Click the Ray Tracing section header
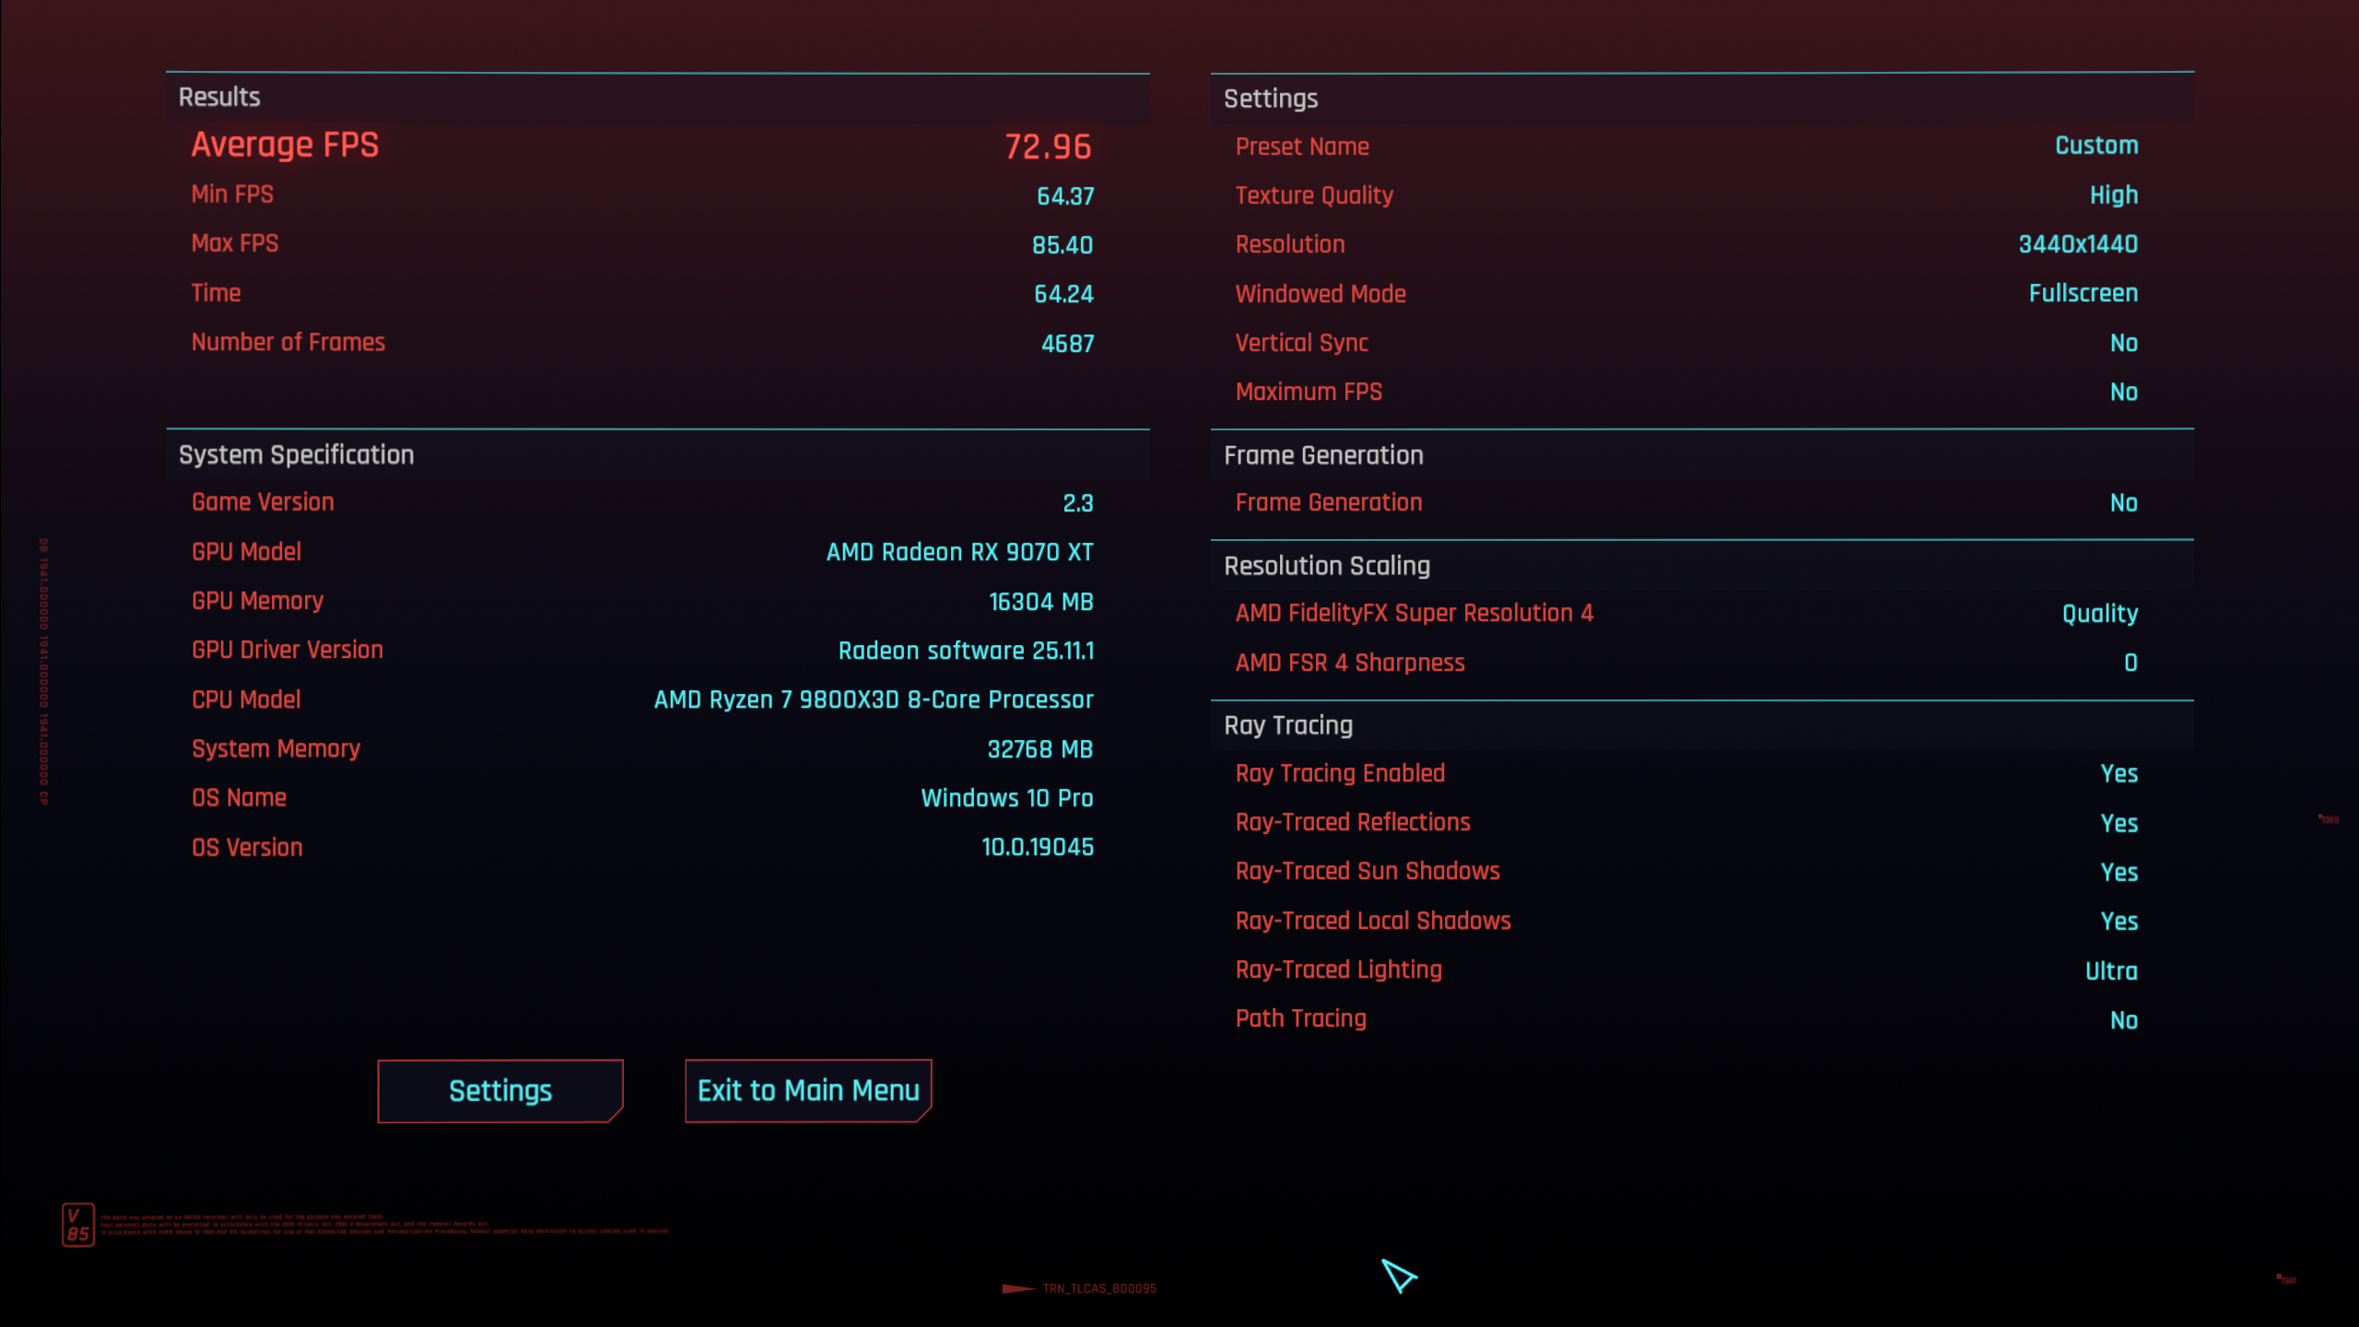The width and height of the screenshot is (2359, 1327). (1287, 725)
